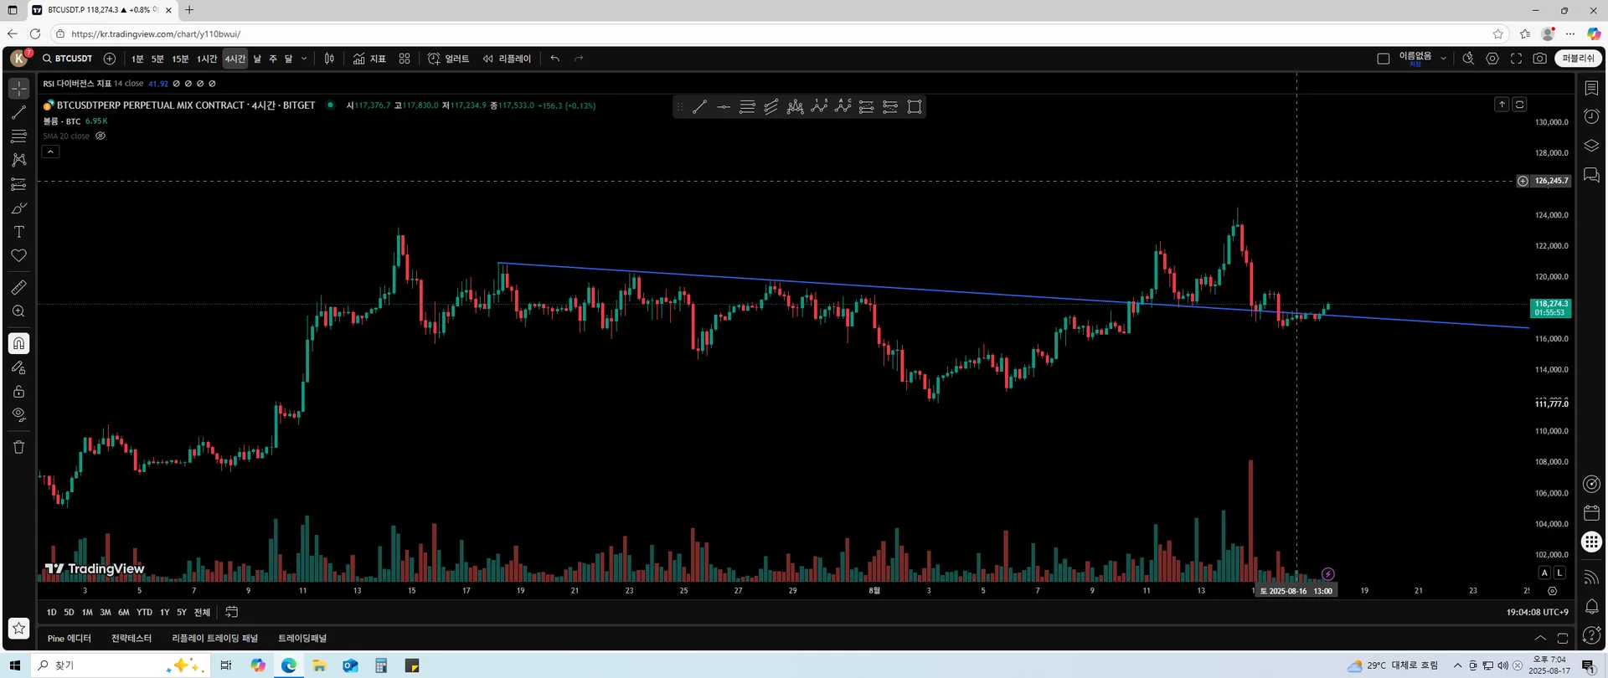Open the Fibonacci retracement tools in left sidebar
1608x678 pixels.
(18, 136)
